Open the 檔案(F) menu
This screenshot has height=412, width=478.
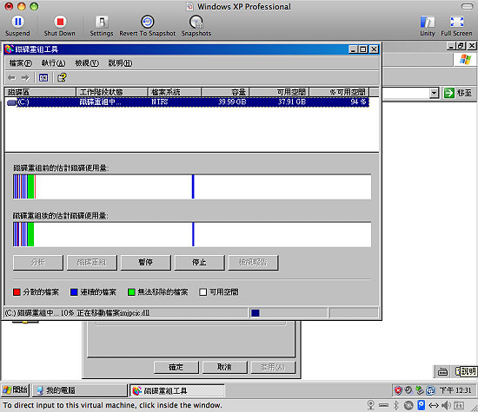[21, 63]
